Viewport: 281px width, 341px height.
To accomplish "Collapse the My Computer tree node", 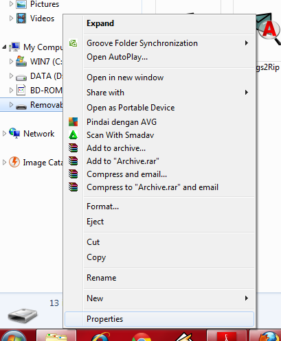I will (4, 47).
